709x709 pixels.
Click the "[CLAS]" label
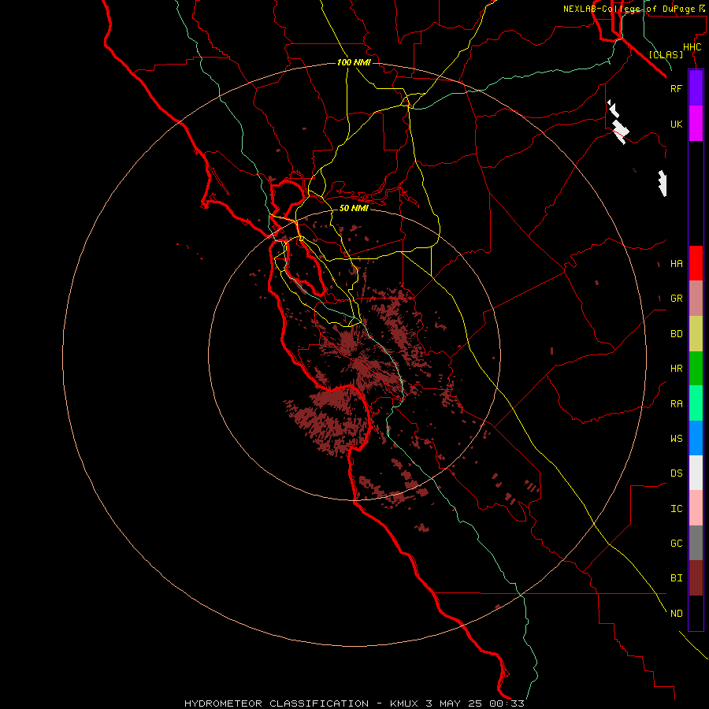[666, 54]
